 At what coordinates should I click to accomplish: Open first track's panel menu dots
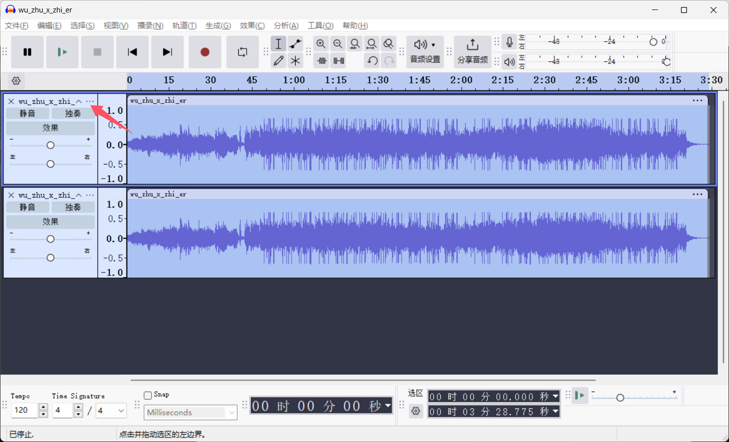point(90,101)
